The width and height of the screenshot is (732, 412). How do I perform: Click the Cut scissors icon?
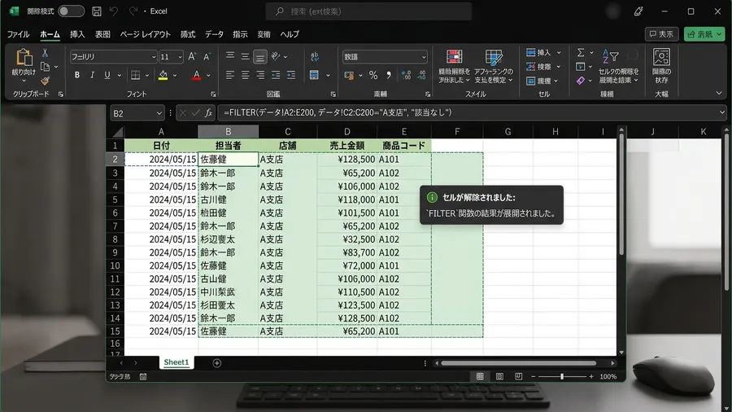[45, 53]
